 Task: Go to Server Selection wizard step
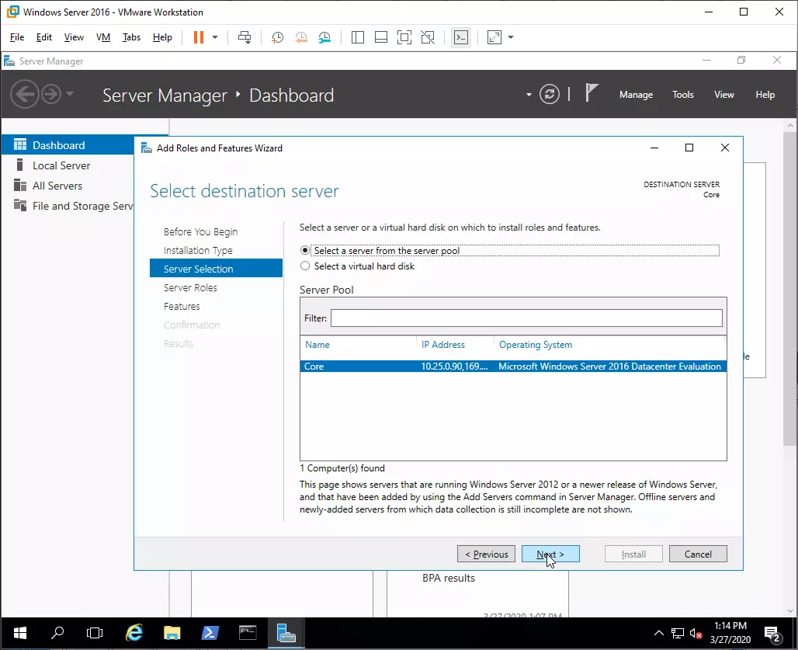[216, 269]
